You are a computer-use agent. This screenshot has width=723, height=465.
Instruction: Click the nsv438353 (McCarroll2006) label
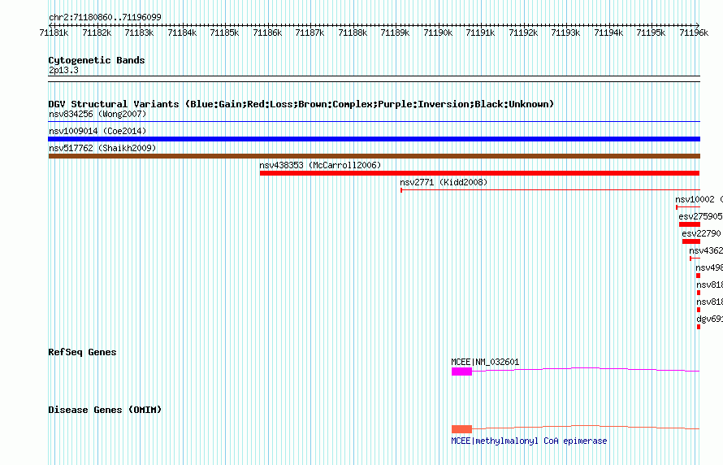pyautogui.click(x=320, y=165)
